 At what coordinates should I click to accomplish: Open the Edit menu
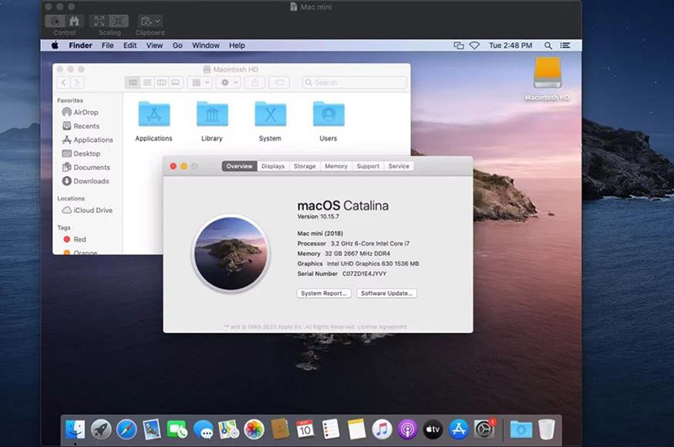point(130,45)
